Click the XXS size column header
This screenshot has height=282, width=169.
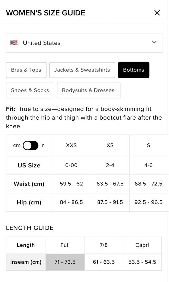(x=71, y=145)
